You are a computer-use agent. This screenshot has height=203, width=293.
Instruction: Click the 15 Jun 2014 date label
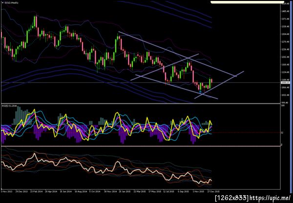(x=66, y=192)
